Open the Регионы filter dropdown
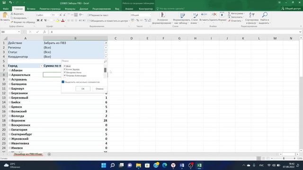The width and height of the screenshot is (303, 170). [x=106, y=48]
